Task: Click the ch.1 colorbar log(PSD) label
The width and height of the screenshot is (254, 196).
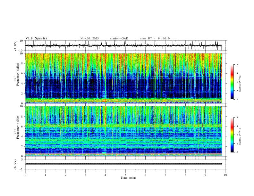Action: click(x=240, y=83)
